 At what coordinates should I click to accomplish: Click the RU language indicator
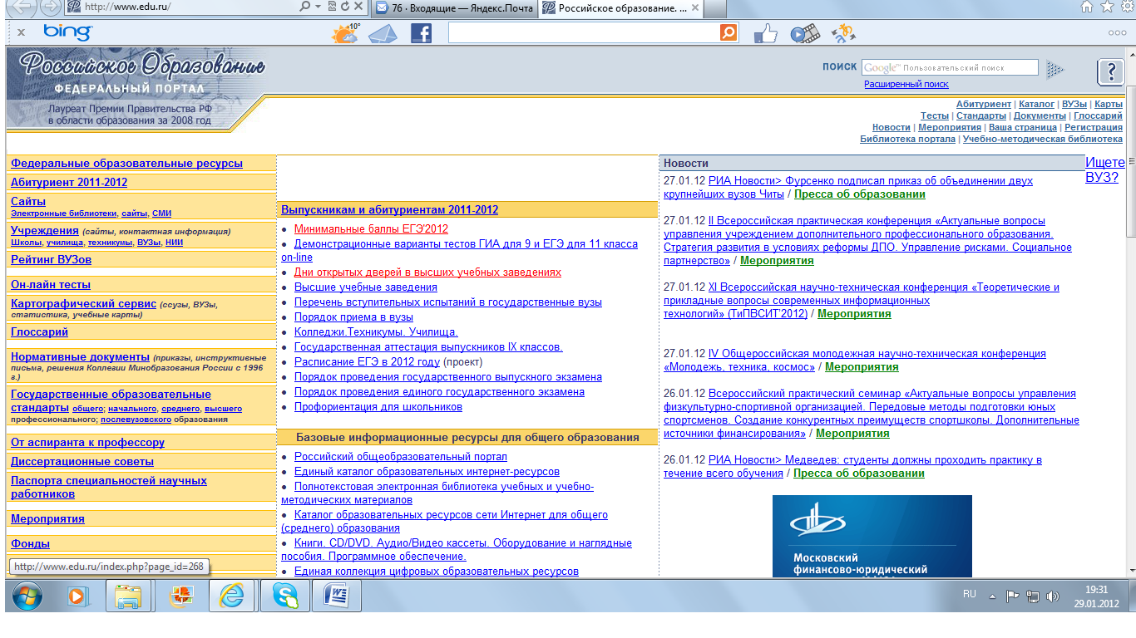[x=969, y=595]
